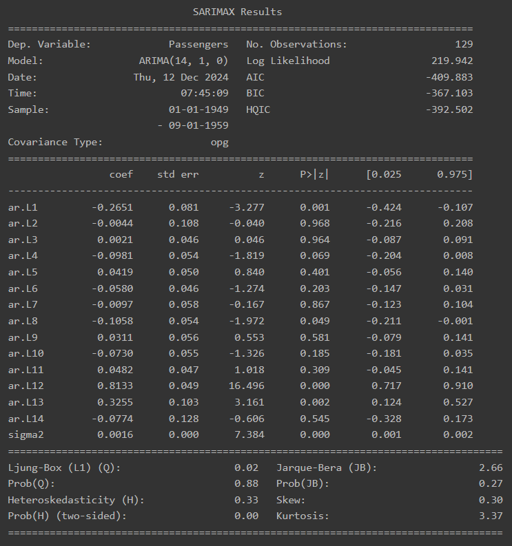The image size is (512, 546).
Task: Select the "Passengers" dependent variable value
Action: [x=198, y=45]
